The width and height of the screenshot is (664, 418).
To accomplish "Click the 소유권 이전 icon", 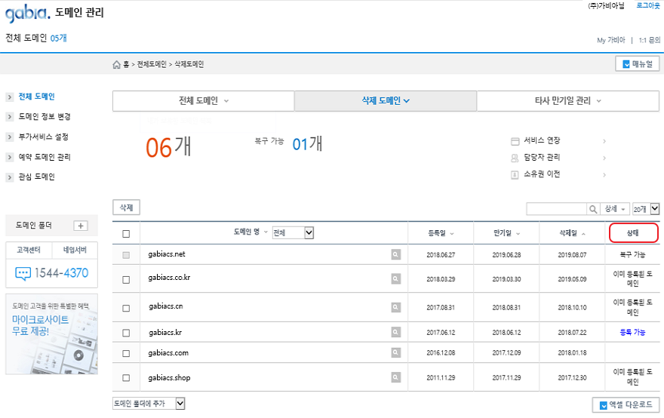I will [515, 174].
